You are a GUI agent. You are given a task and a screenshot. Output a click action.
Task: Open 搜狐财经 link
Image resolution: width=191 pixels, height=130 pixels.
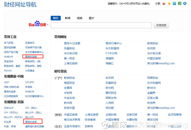click(x=69, y=83)
